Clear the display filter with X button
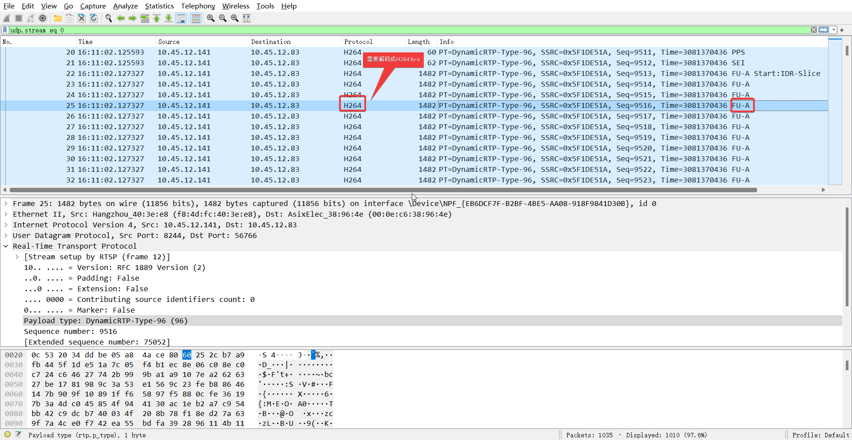The image size is (852, 440). (x=814, y=30)
